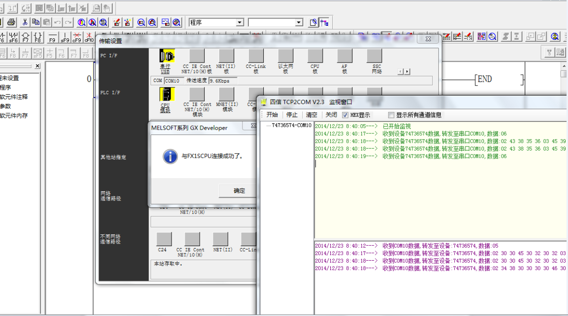Viewport: 568px width, 316px height.
Task: Click 确定 in the GX Developer dialog
Action: coord(238,191)
